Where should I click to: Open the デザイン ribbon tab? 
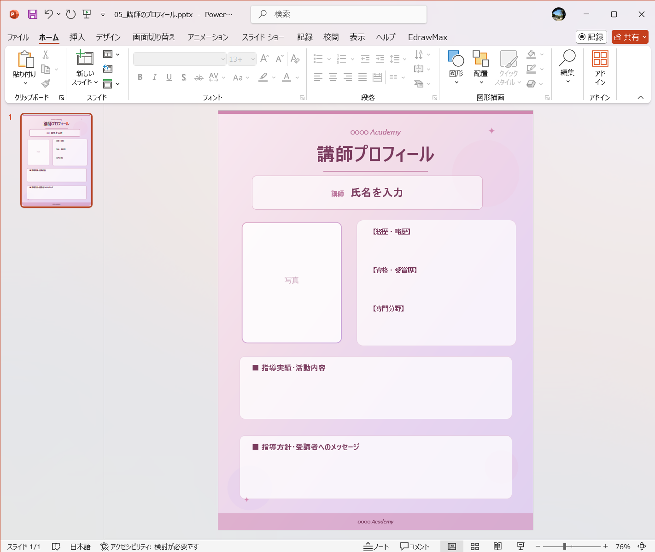(x=108, y=37)
